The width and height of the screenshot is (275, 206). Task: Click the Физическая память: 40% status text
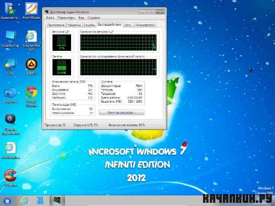[x=126, y=125]
